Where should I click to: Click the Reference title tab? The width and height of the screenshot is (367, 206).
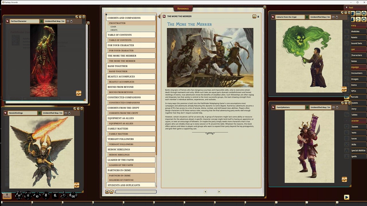point(183,8)
